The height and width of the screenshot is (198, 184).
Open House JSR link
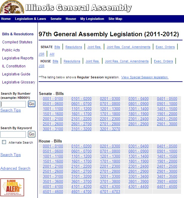42,66
